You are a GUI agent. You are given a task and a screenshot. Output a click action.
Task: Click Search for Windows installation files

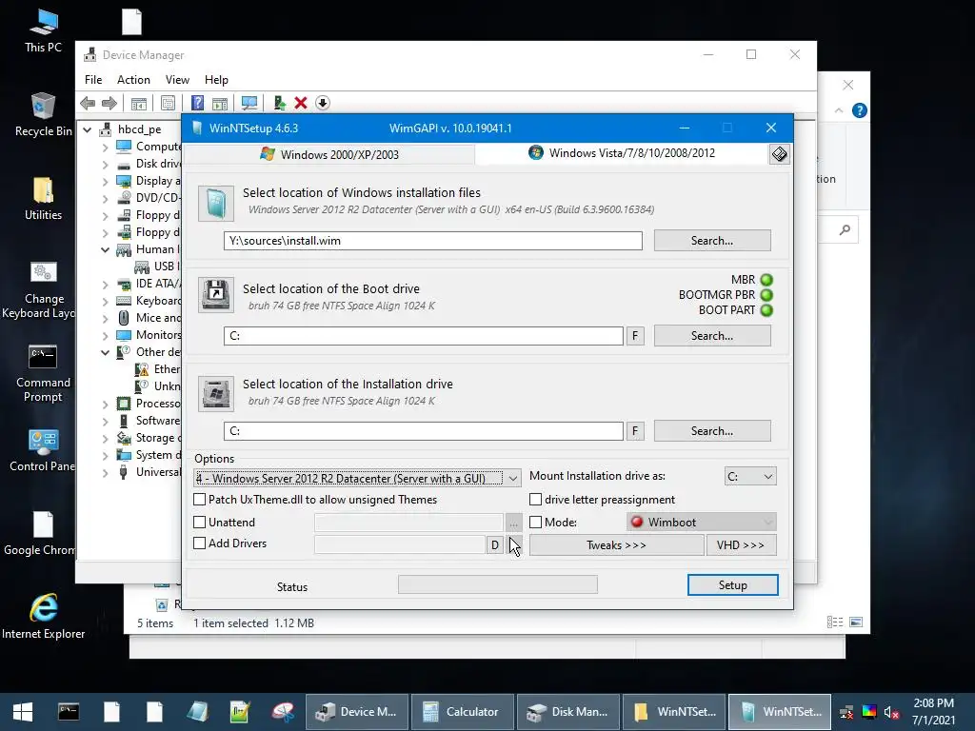click(712, 241)
